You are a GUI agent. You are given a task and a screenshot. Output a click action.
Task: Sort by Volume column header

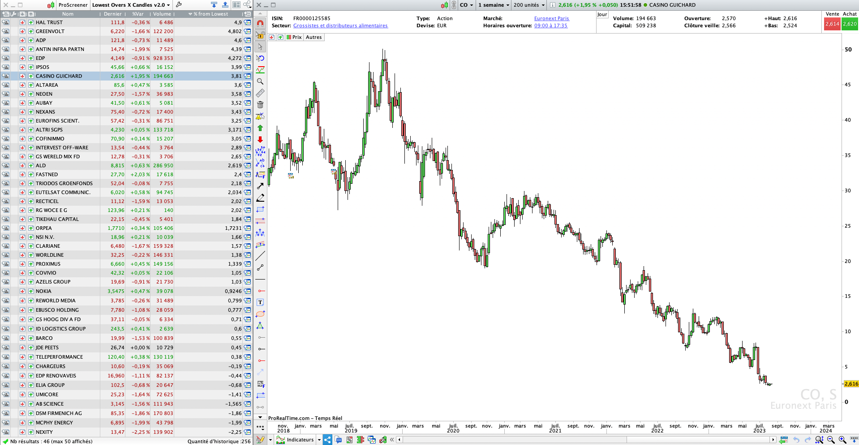click(x=162, y=14)
